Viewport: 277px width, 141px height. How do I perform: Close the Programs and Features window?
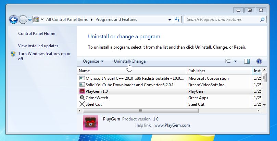coord(261,10)
